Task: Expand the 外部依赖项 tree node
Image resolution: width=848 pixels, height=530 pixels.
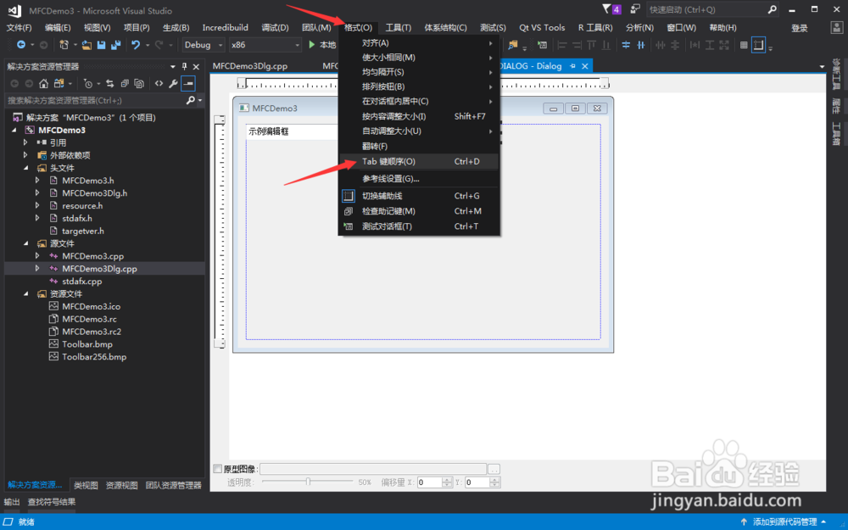Action: coord(25,155)
